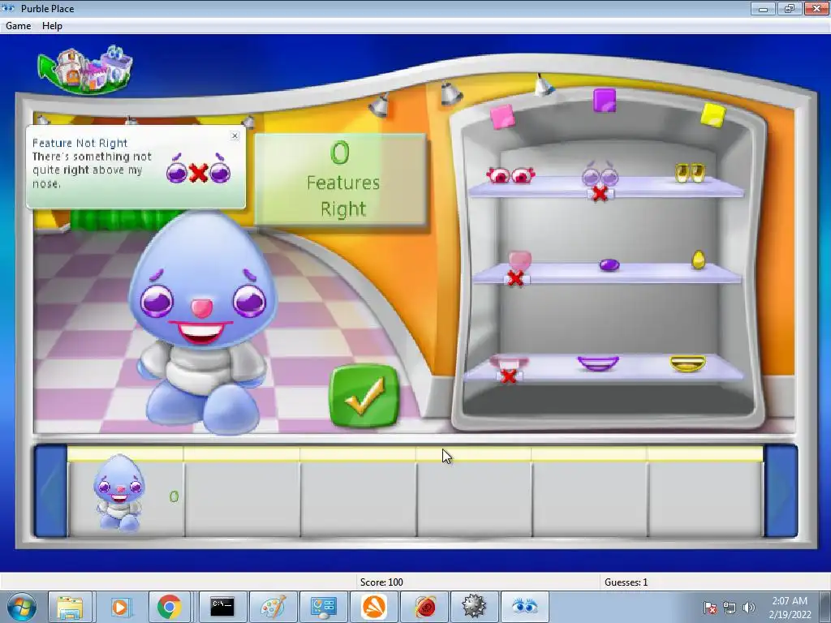Return to Purble Place village home icon
This screenshot has height=623, width=831.
[x=85, y=70]
